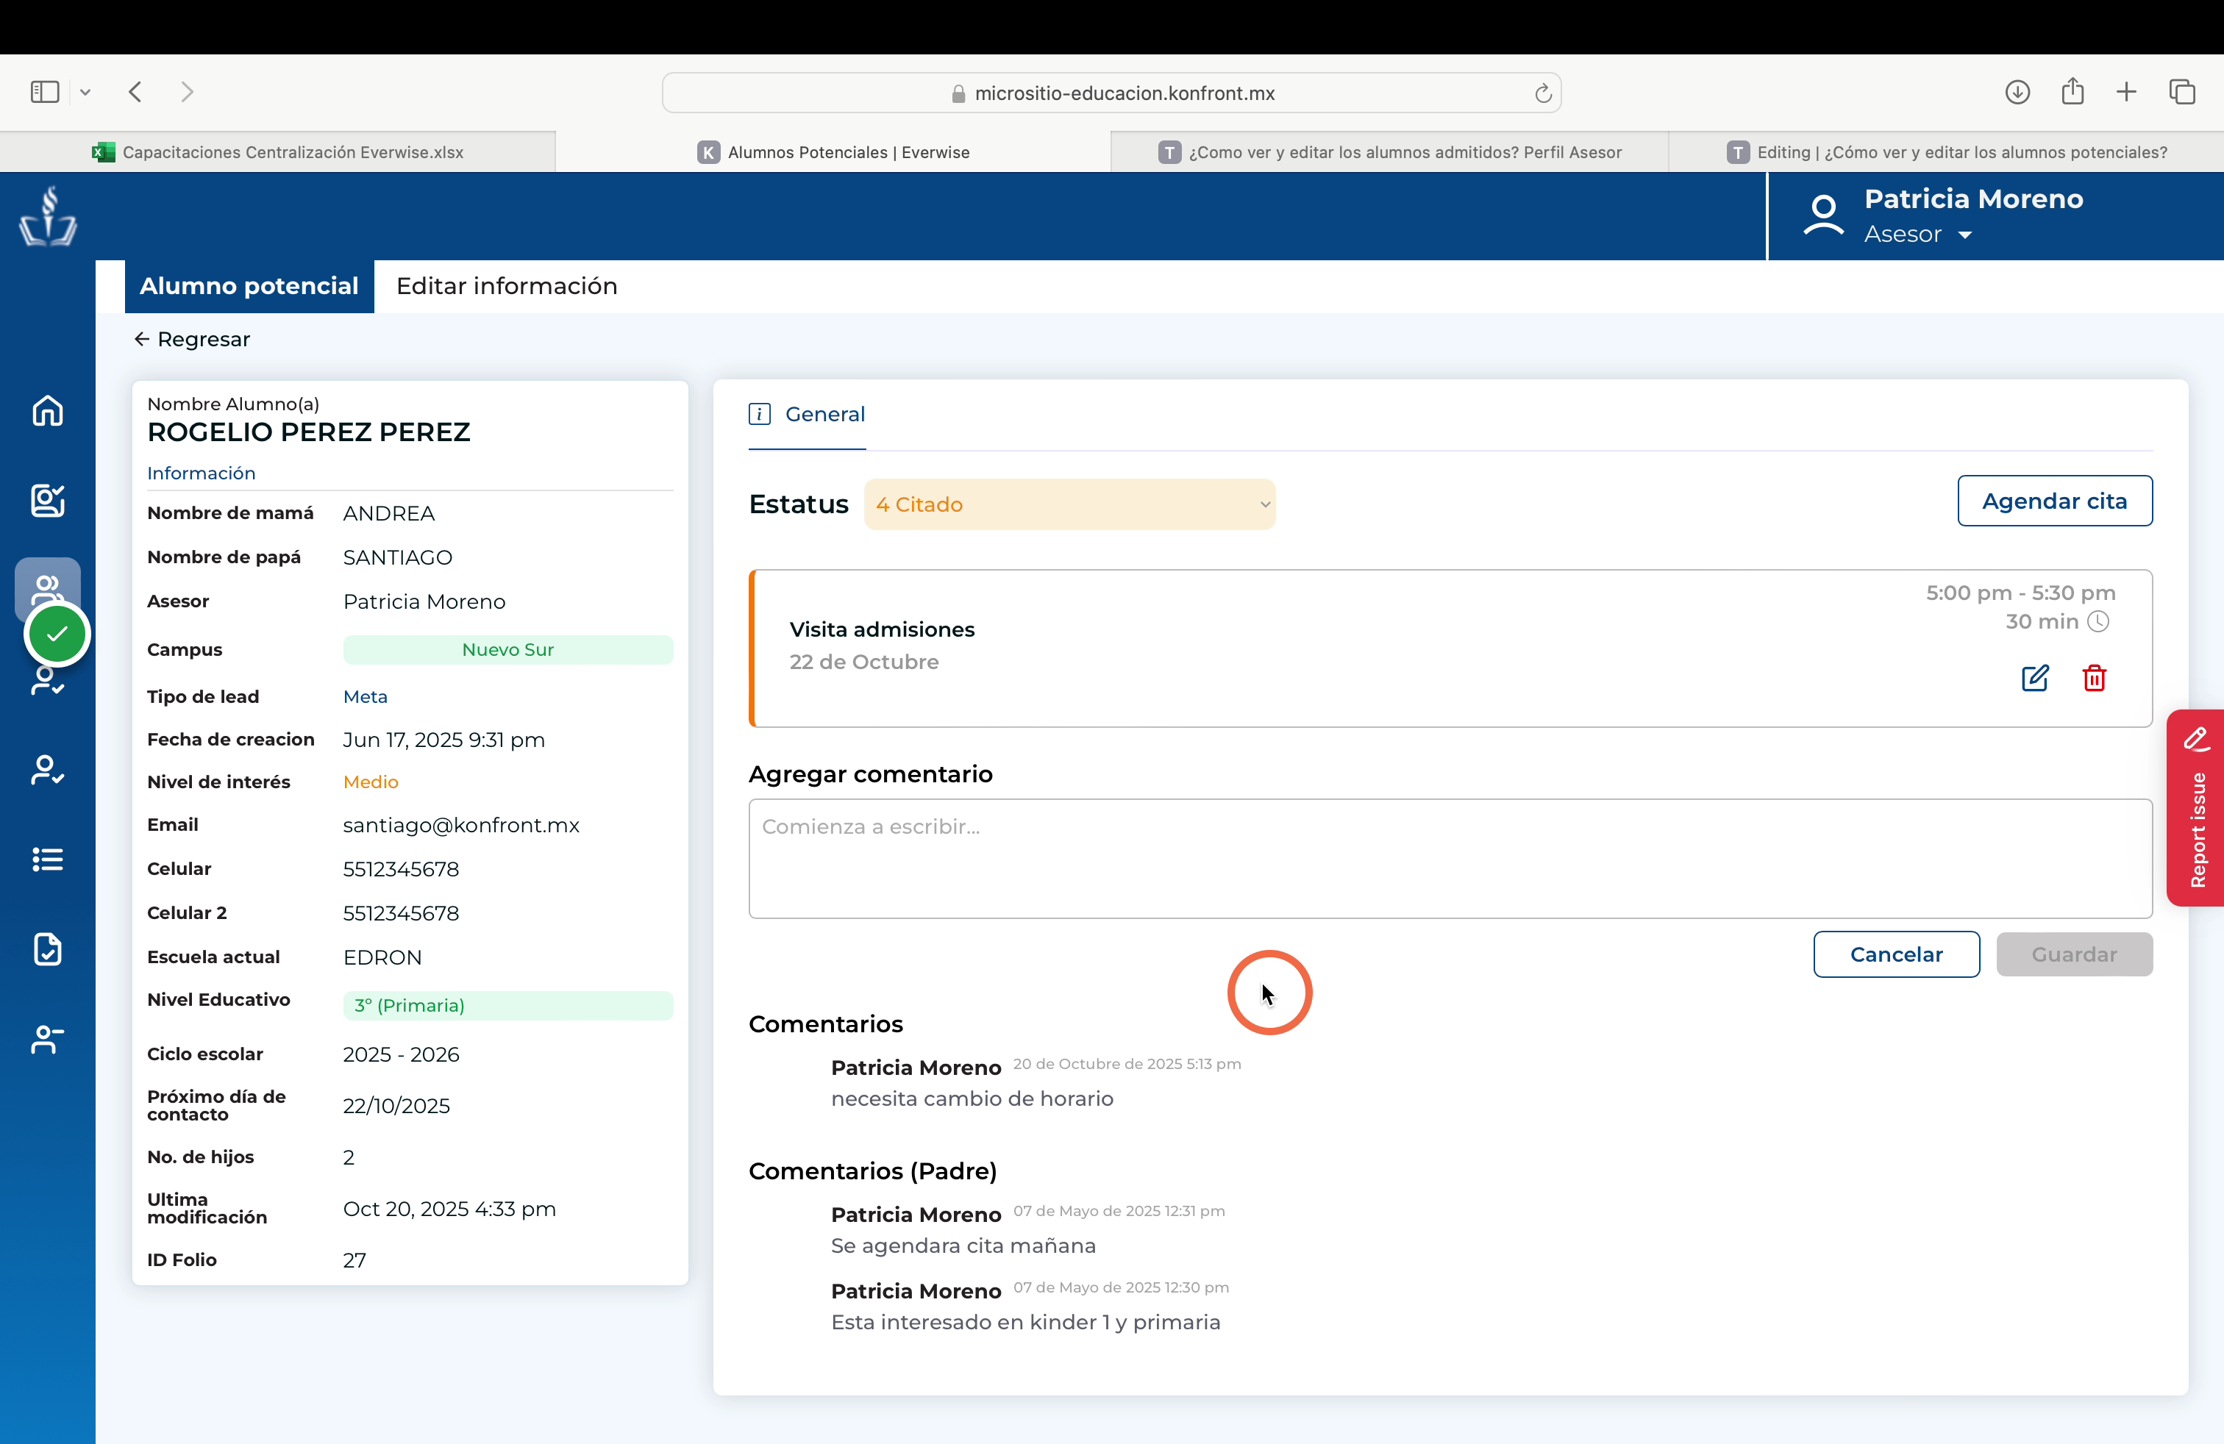
Task: Switch to ¿Como ver y editar alumnos admitidos tab
Action: coord(1389,152)
